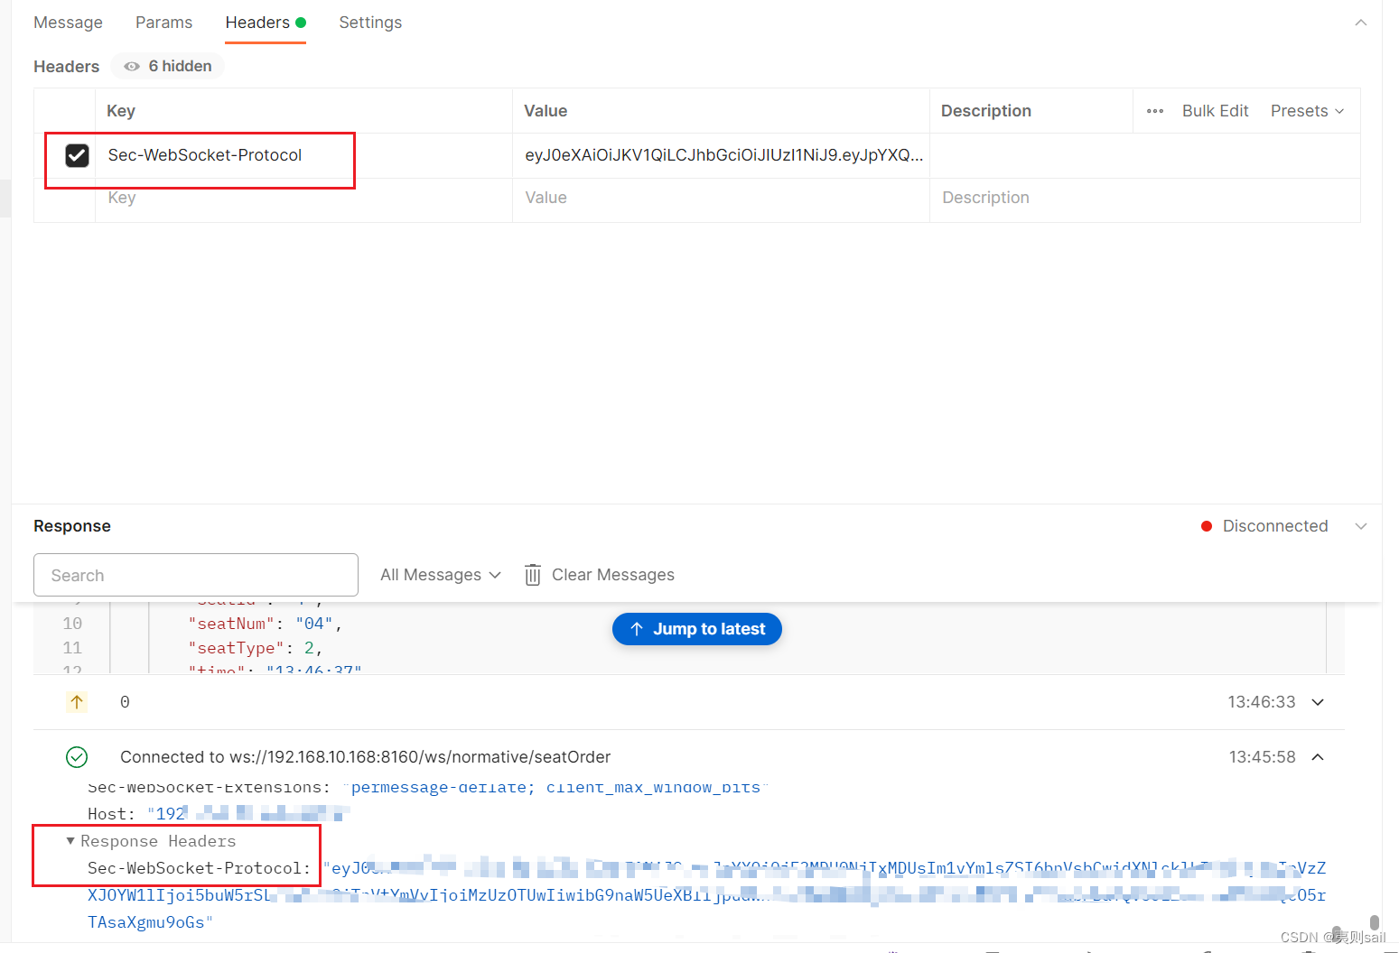Click the green connected checkmark icon
Image resolution: width=1399 pixels, height=953 pixels.
(76, 757)
